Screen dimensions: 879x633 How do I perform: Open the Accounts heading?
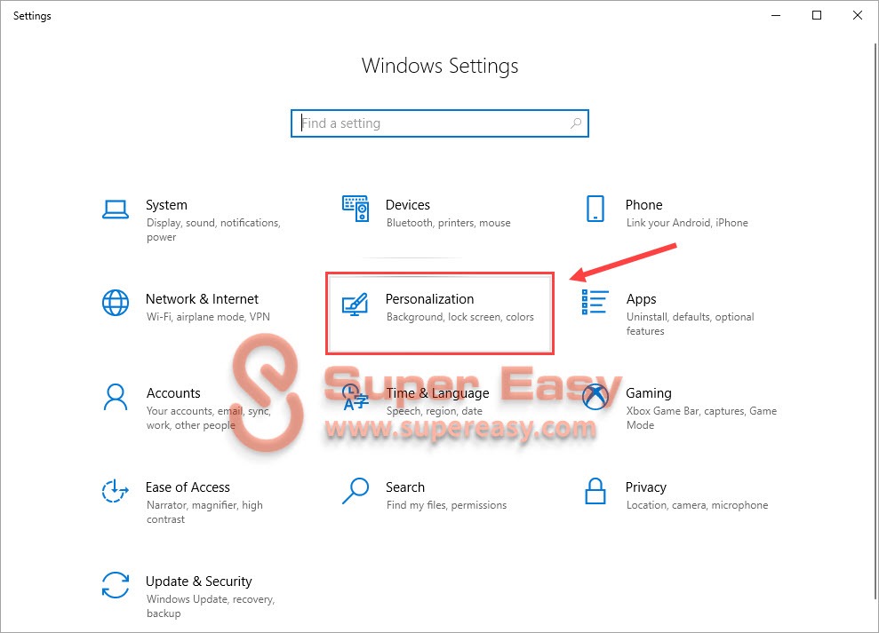tap(173, 393)
